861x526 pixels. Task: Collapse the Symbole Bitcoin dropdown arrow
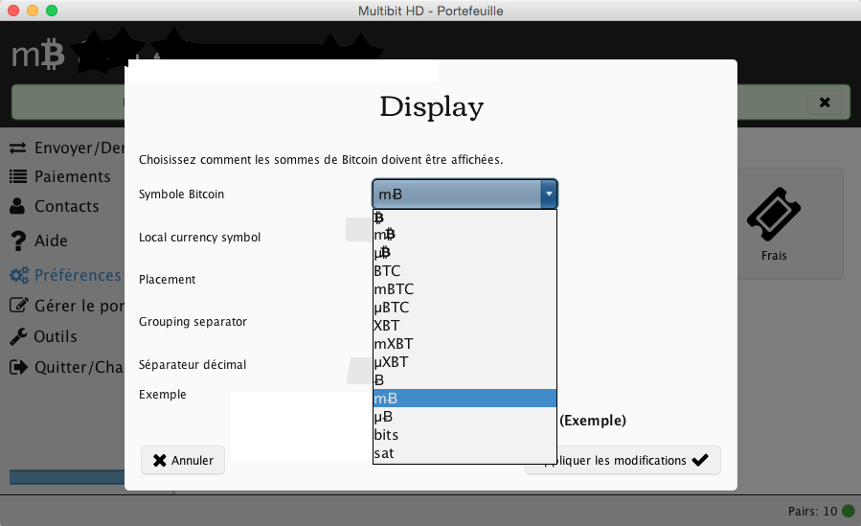tap(549, 194)
